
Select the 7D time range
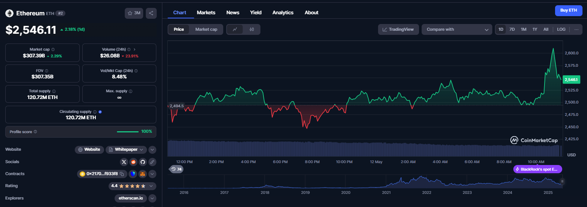coord(512,29)
